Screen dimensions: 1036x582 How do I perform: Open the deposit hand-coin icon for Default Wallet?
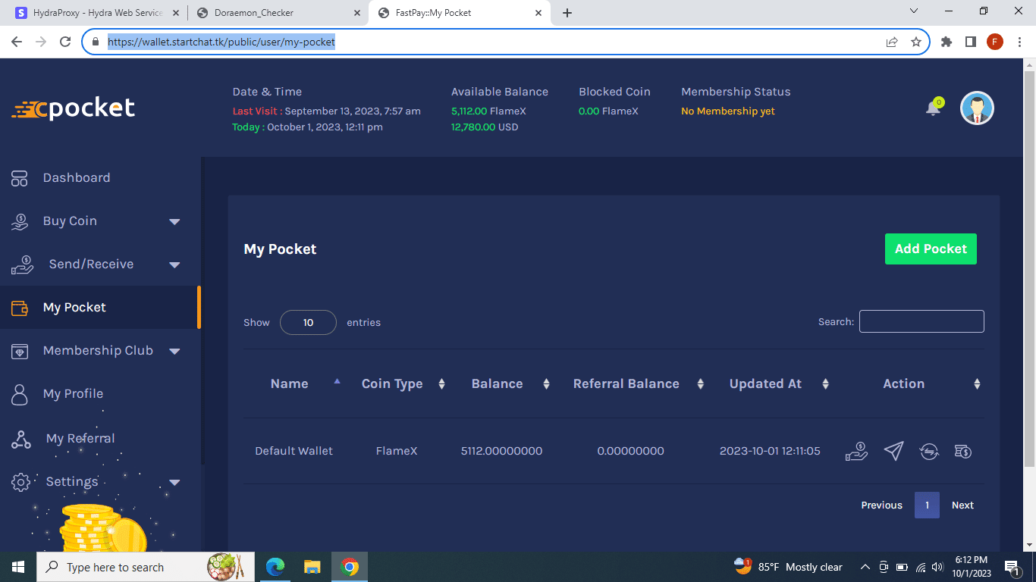pyautogui.click(x=856, y=452)
